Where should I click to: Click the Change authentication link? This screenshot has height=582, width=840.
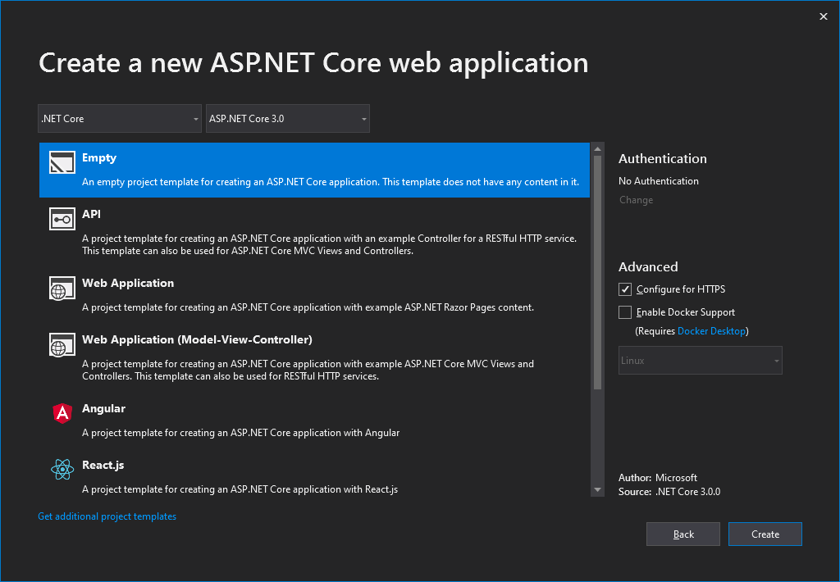(x=636, y=200)
